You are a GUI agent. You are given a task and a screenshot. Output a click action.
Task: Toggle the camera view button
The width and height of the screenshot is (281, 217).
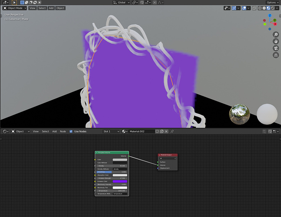(276, 48)
